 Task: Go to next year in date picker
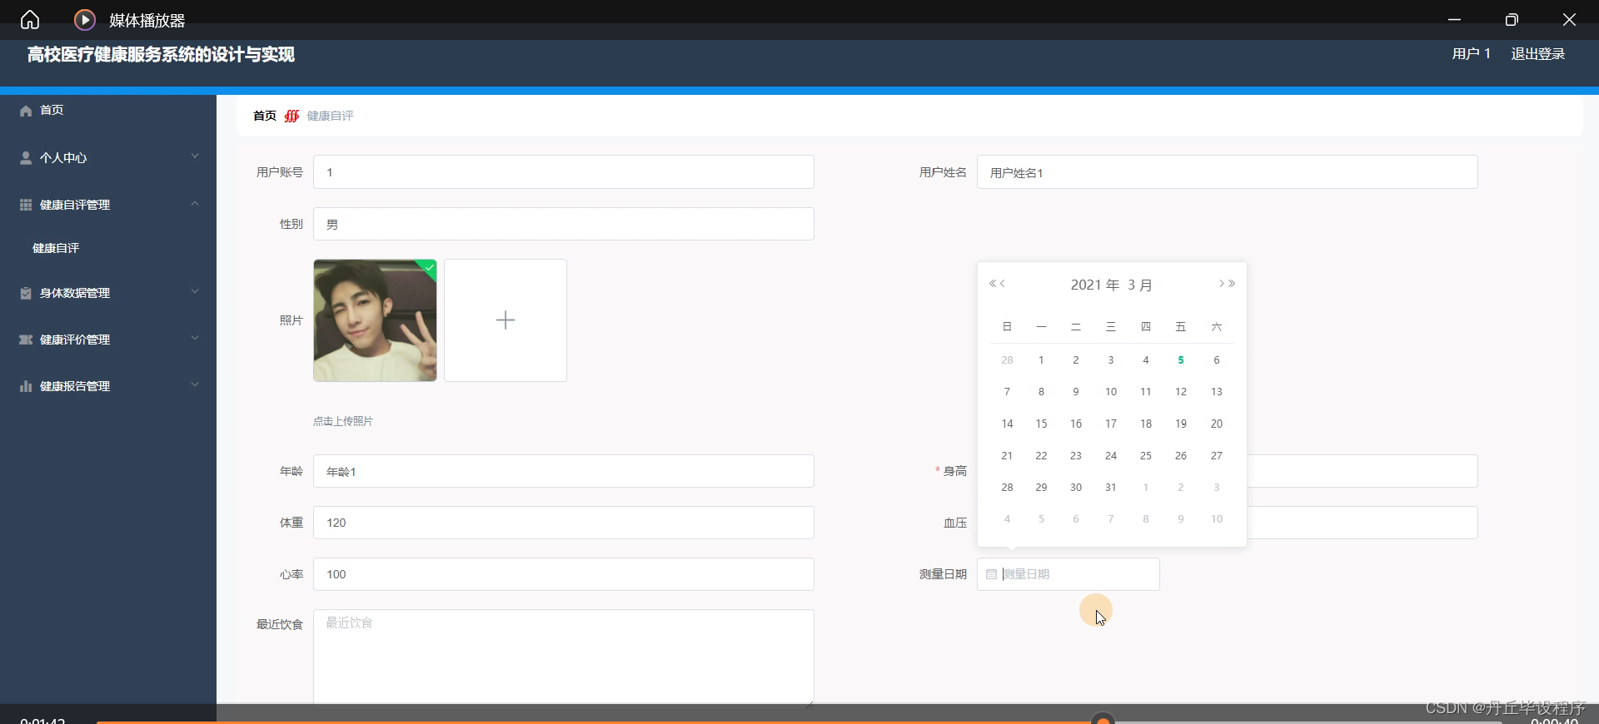click(1232, 284)
